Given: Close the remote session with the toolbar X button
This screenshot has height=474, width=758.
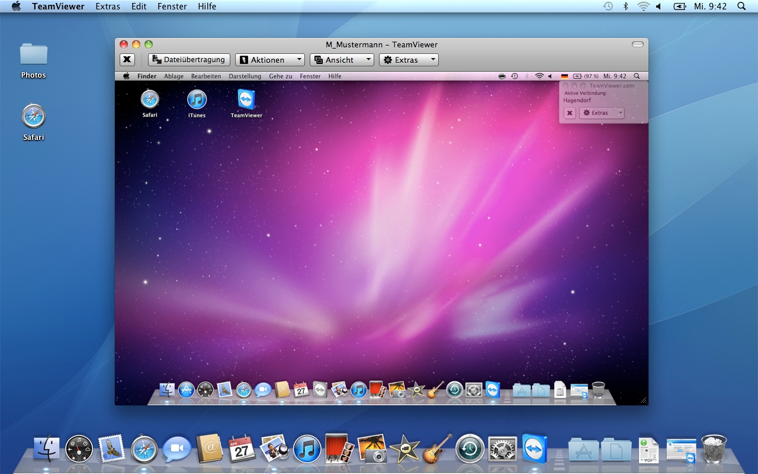Looking at the screenshot, I should point(127,60).
